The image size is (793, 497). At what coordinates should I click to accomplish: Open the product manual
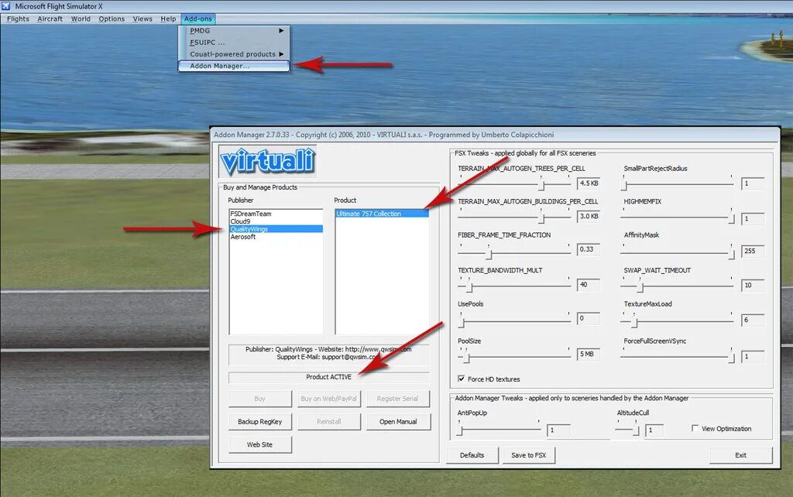pyautogui.click(x=398, y=422)
